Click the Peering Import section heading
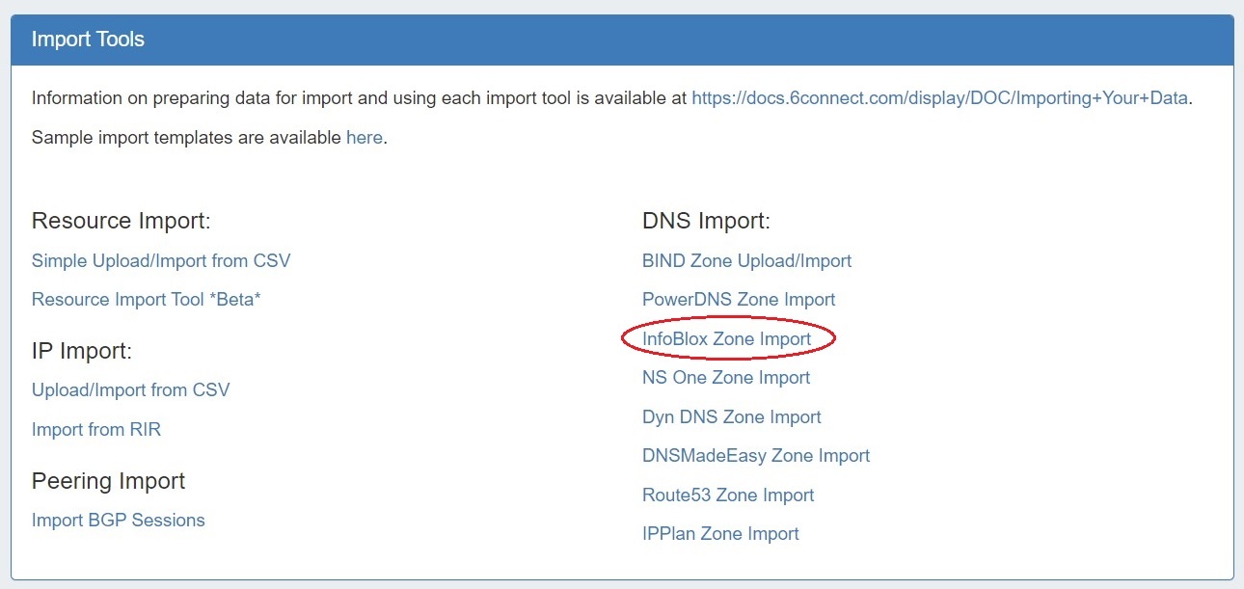Screen dimensions: 1244x589 pos(109,480)
